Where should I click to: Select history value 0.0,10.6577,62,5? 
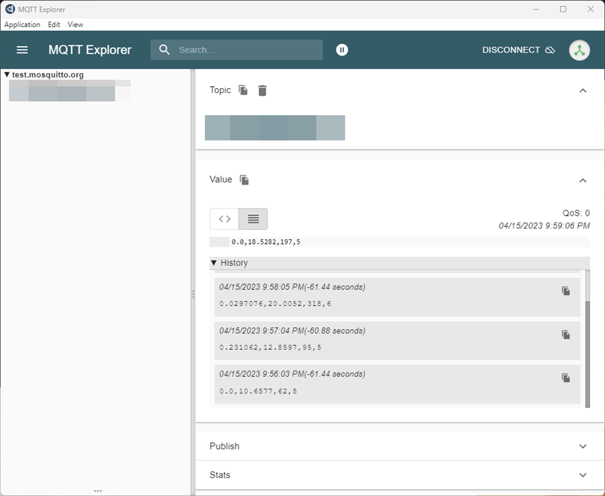click(x=258, y=391)
